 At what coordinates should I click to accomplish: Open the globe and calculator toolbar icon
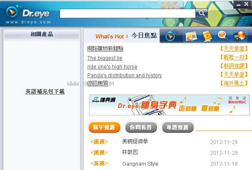tap(239, 36)
